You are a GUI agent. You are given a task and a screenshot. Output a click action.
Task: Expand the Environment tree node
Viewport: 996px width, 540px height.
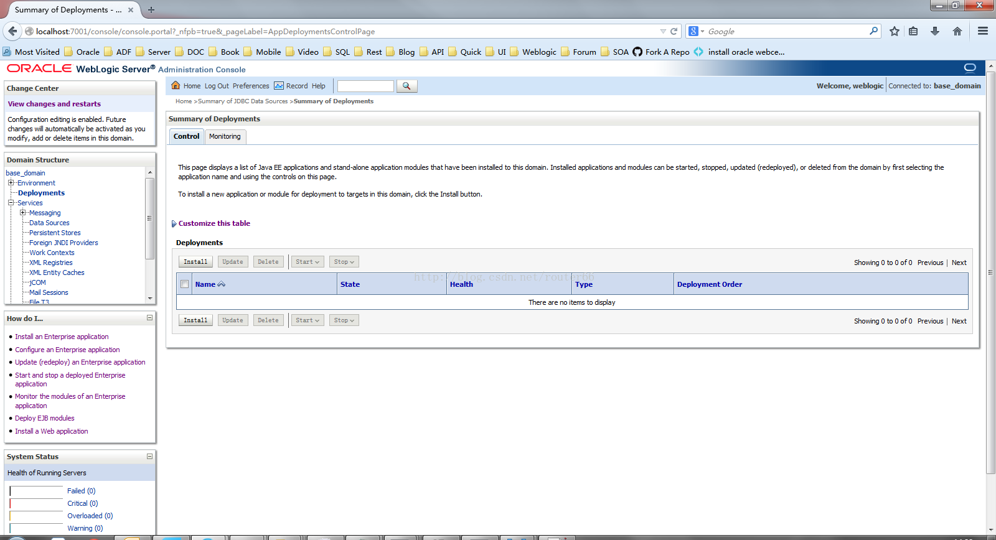click(11, 183)
